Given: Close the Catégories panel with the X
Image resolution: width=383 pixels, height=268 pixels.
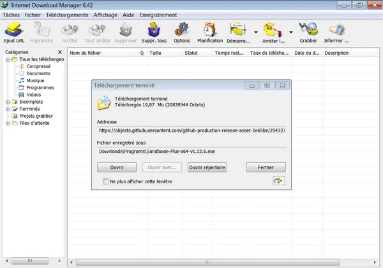Looking at the screenshot, I should click(60, 52).
